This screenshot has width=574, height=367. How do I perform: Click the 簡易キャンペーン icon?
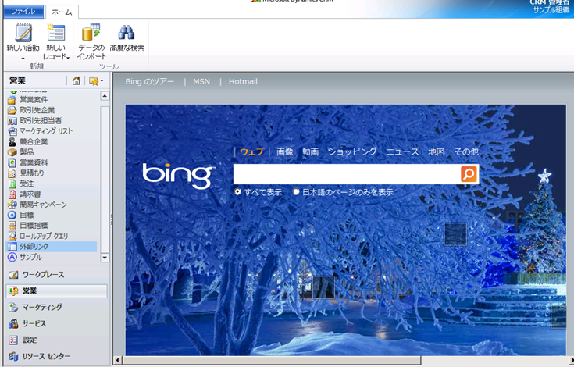tap(12, 204)
